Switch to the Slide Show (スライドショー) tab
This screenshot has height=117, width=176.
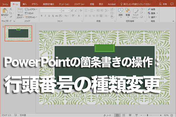tap(79, 4)
